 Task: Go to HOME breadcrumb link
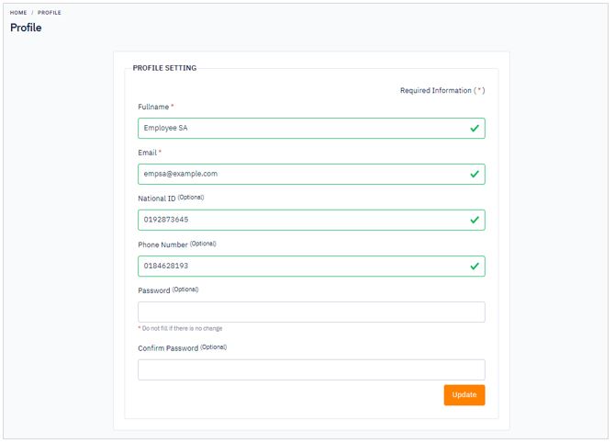[18, 13]
